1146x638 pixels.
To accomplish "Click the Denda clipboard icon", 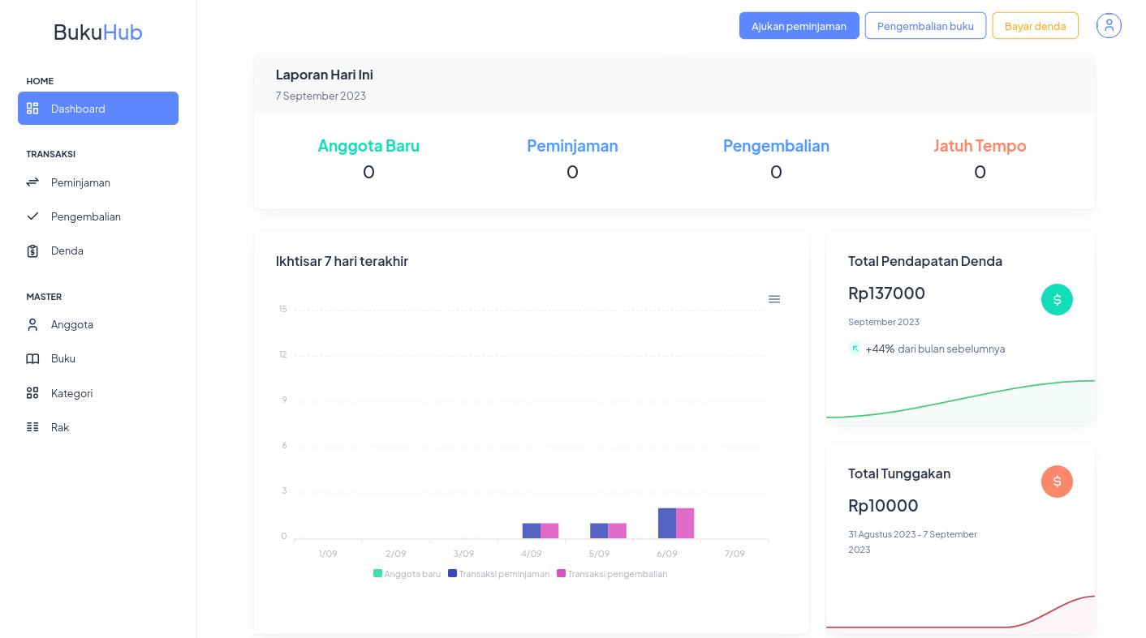I will pos(32,251).
